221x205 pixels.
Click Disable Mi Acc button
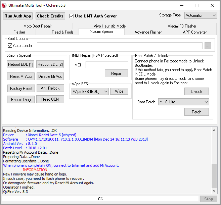(x=50, y=76)
